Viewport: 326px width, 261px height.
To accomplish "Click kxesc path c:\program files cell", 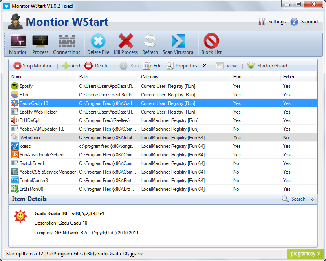I will coord(108,146).
